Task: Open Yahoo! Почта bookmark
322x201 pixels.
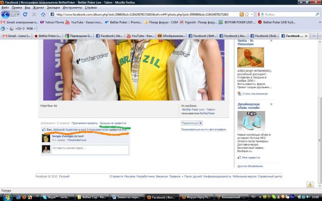Action: pyautogui.click(x=52, y=22)
